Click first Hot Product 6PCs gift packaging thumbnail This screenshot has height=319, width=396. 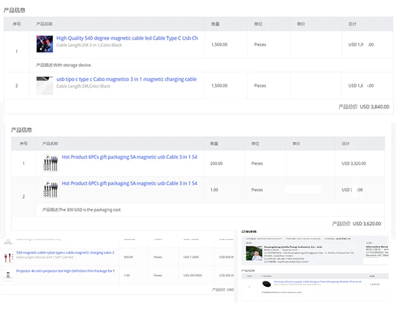pos(50,163)
